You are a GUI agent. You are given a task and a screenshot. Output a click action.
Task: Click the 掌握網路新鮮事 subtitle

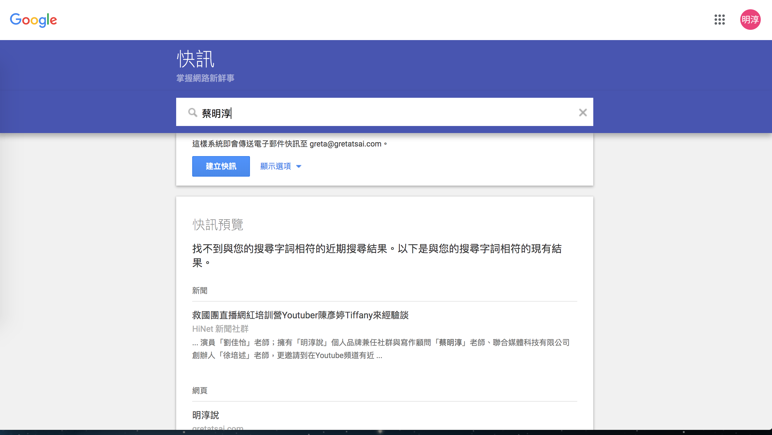click(205, 78)
